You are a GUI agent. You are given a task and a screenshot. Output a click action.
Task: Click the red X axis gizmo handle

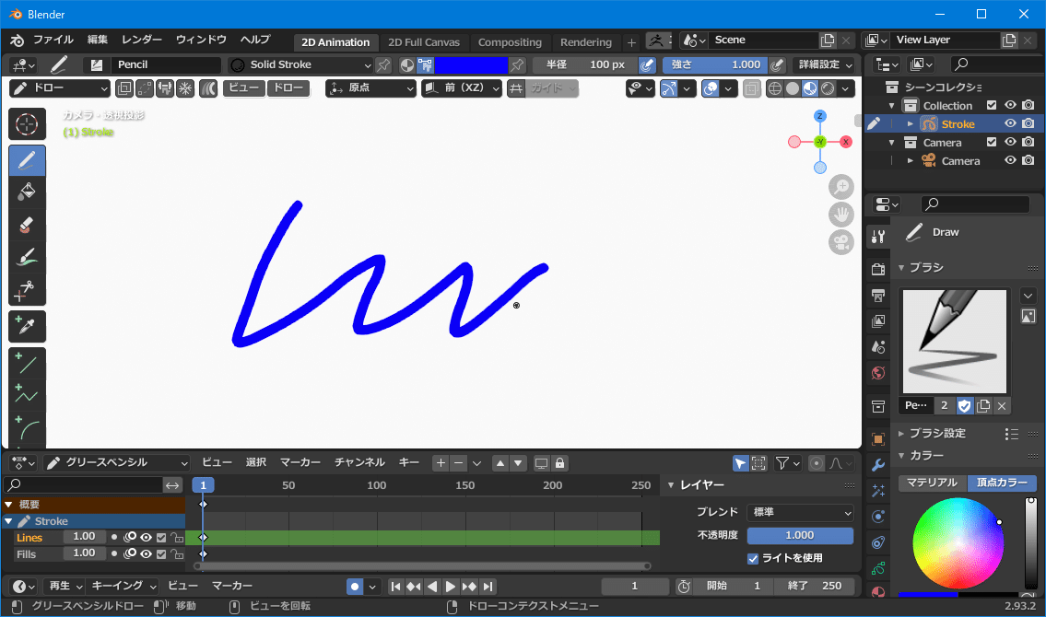(x=846, y=141)
